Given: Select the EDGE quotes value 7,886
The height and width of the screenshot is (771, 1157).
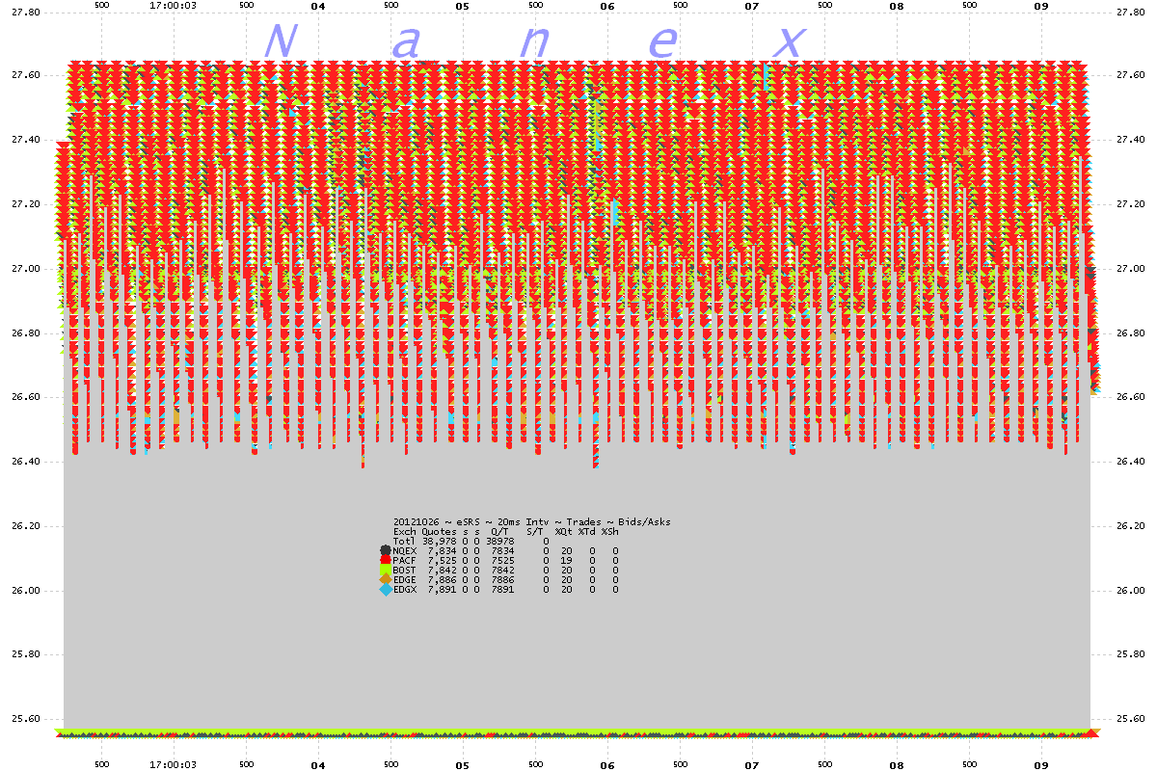Looking at the screenshot, I should coord(442,580).
